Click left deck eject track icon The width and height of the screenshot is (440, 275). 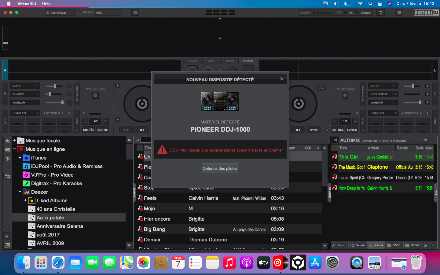click(118, 85)
